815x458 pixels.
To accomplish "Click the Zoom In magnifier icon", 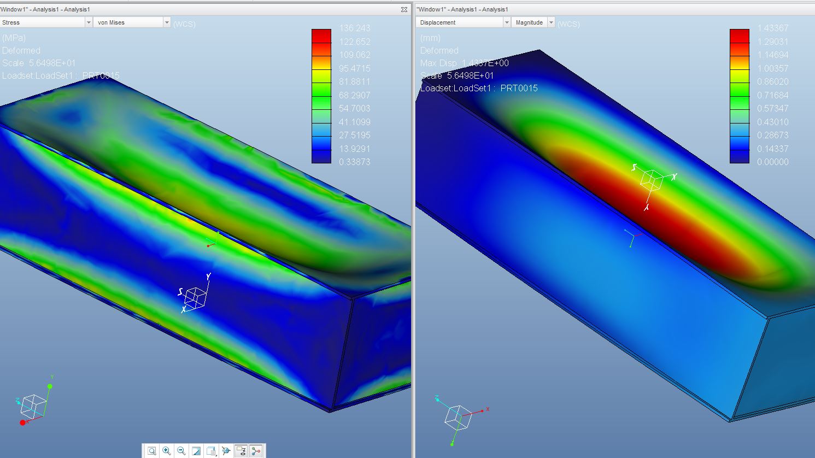I will point(167,451).
